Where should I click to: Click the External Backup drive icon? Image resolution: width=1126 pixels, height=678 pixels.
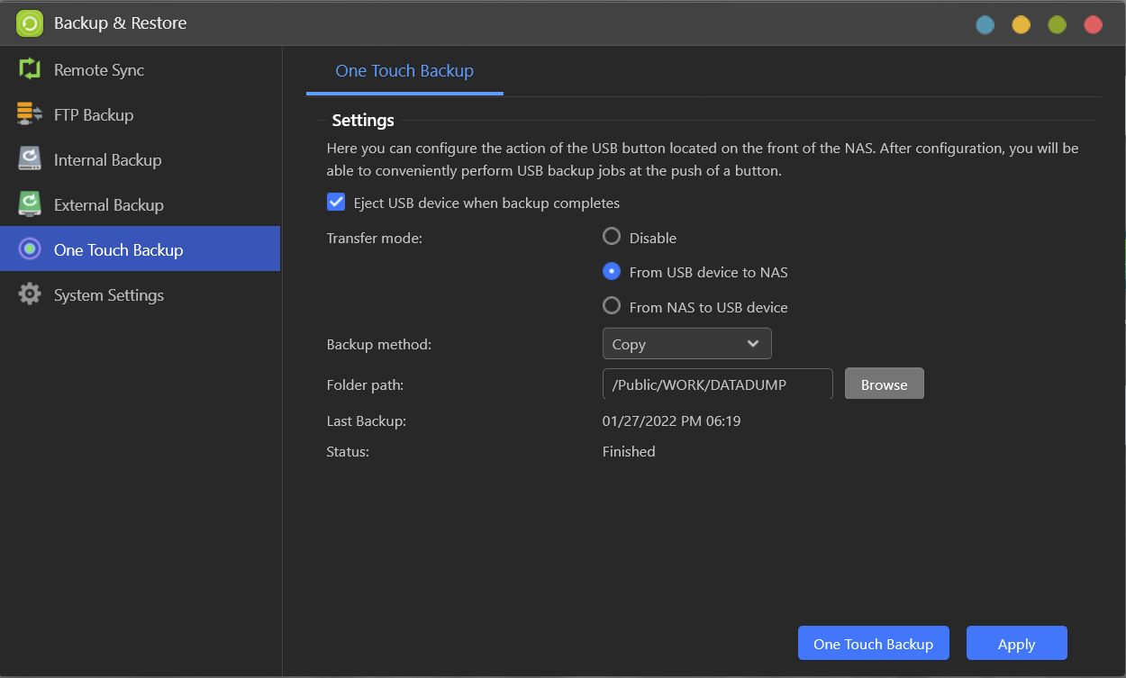[30, 204]
